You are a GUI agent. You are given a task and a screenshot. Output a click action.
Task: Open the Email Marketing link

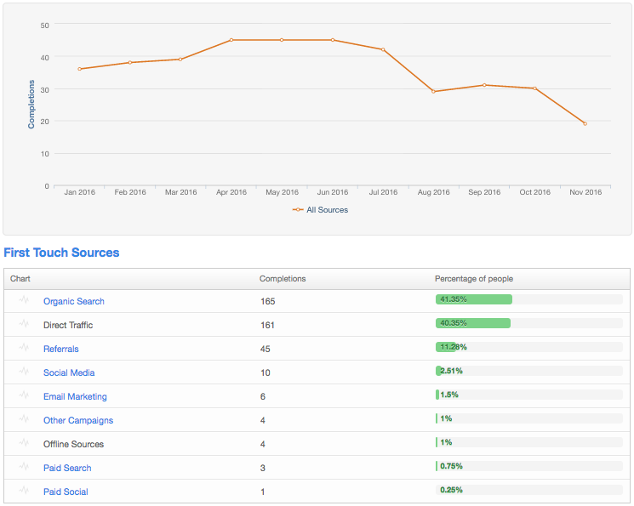point(75,396)
